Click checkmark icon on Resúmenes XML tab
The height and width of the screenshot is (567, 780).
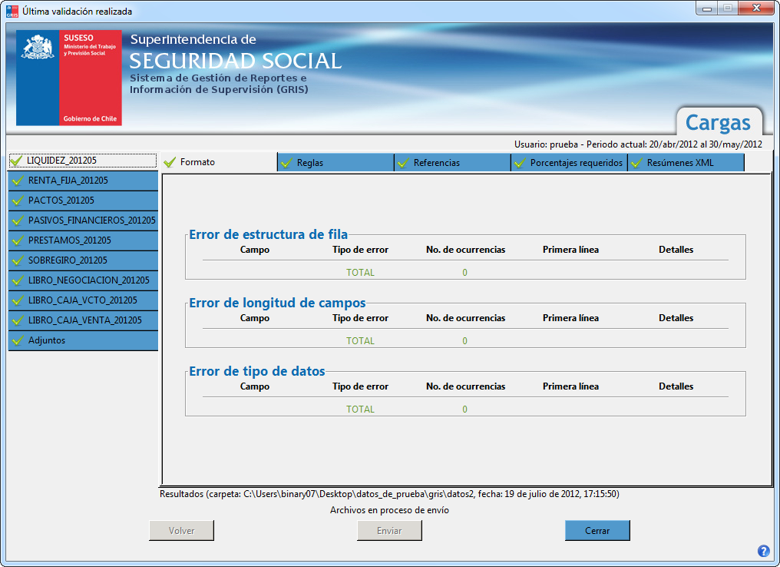pyautogui.click(x=636, y=163)
